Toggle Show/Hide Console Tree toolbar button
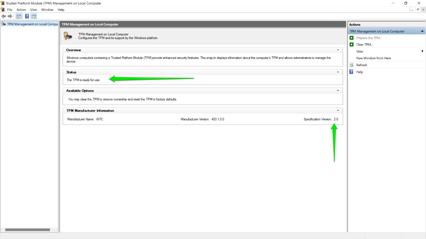426x239 pixels. tap(19, 16)
